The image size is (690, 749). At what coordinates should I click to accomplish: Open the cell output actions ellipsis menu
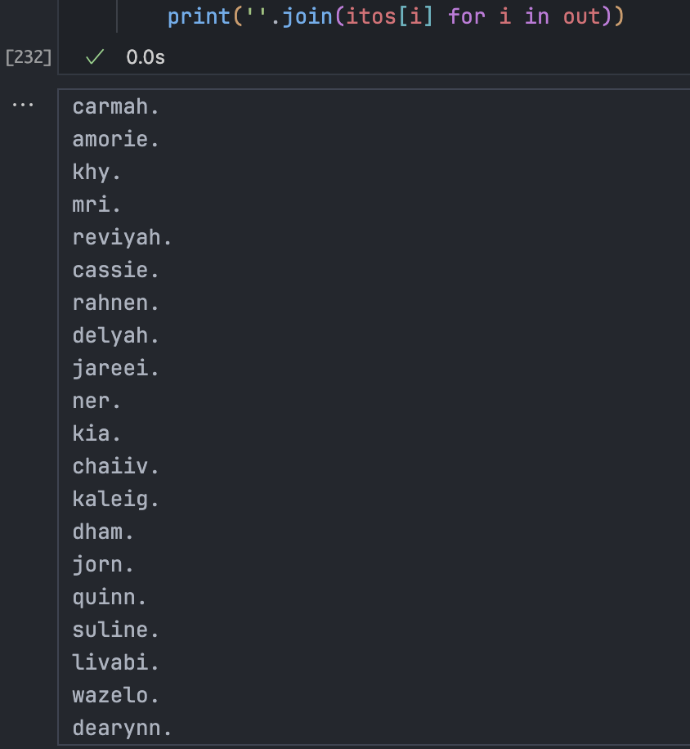pos(23,105)
